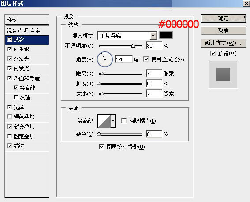Select 样式 header in the list

pyautogui.click(x=27, y=20)
